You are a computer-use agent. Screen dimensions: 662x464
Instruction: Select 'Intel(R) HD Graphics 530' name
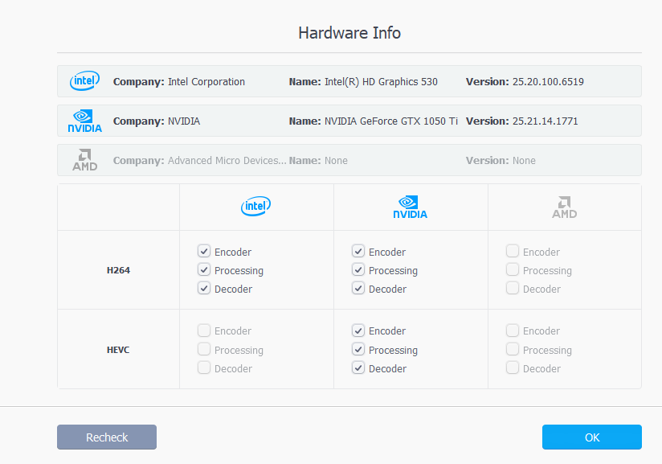381,81
